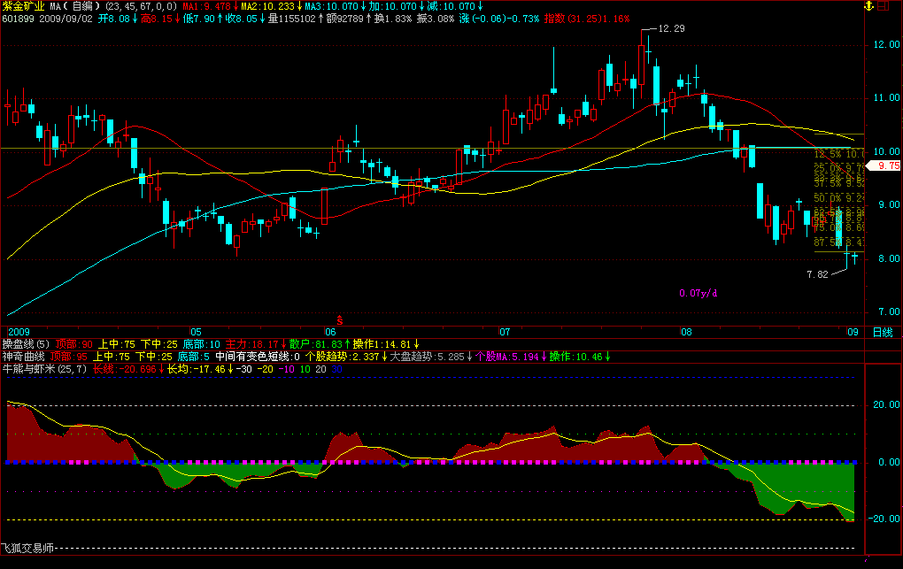
Task: Click the 个股趋势:2.337 value
Action: (342, 358)
